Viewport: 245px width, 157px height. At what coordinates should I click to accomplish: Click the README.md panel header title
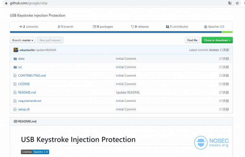[x=27, y=122]
